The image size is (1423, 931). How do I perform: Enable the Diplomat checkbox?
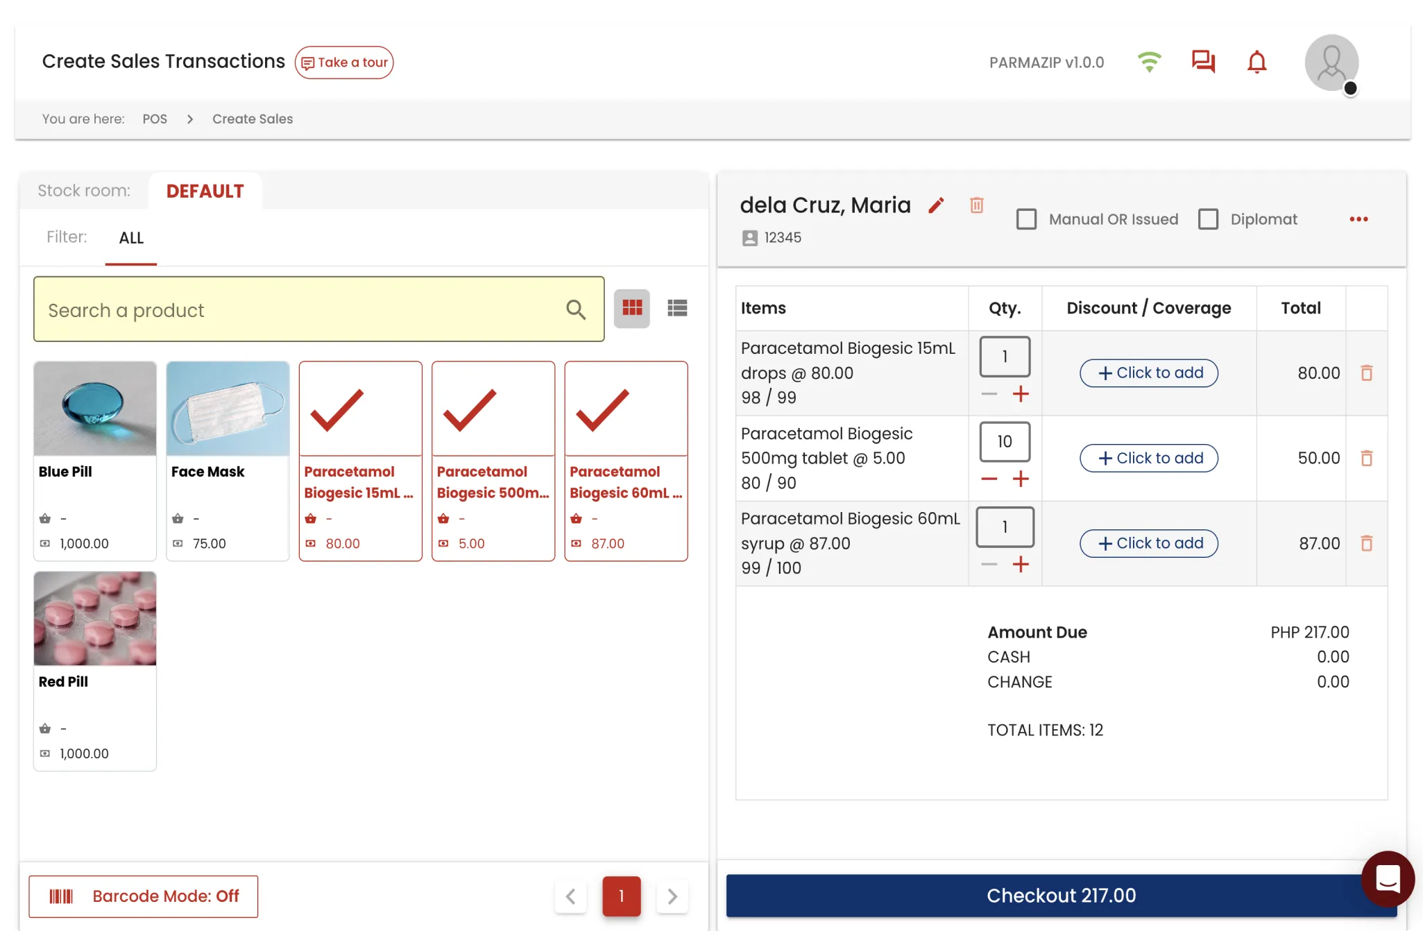tap(1208, 219)
